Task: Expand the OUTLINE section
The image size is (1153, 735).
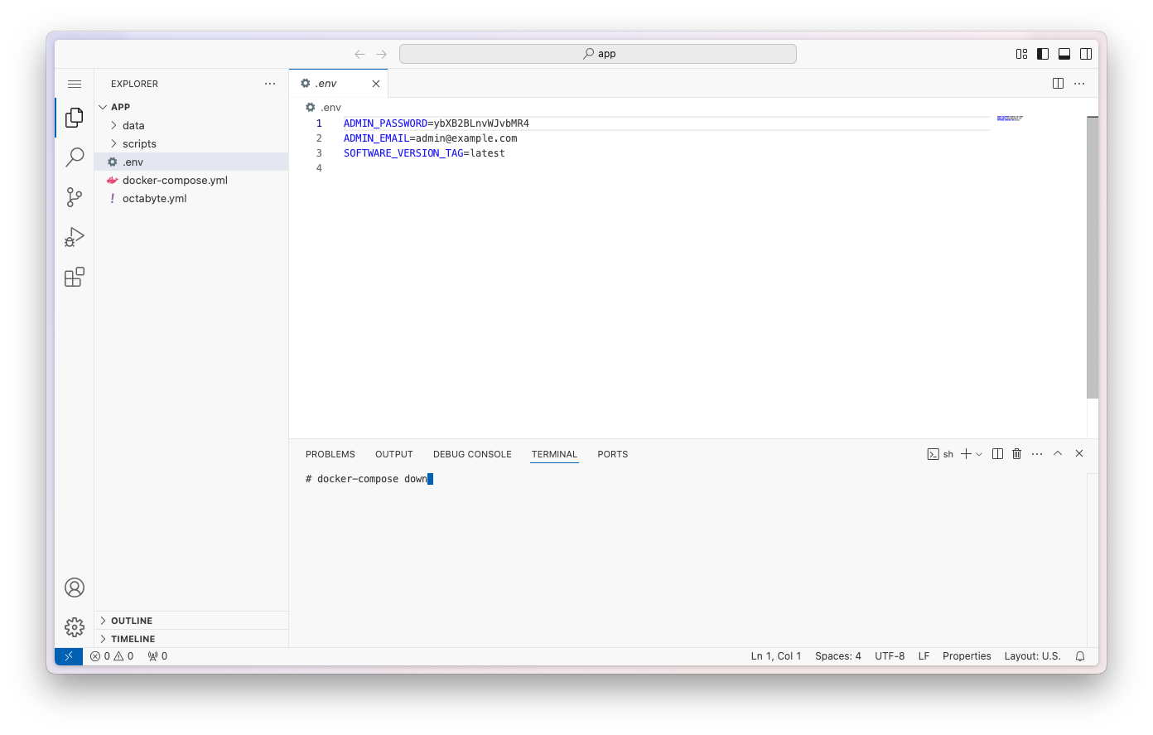Action: [x=132, y=621]
